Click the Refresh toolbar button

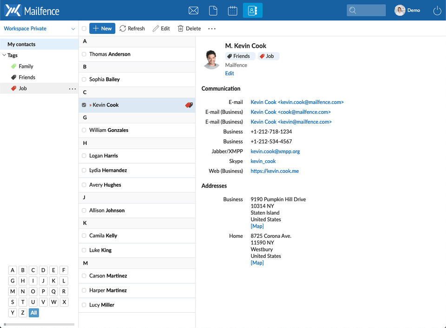(x=132, y=28)
